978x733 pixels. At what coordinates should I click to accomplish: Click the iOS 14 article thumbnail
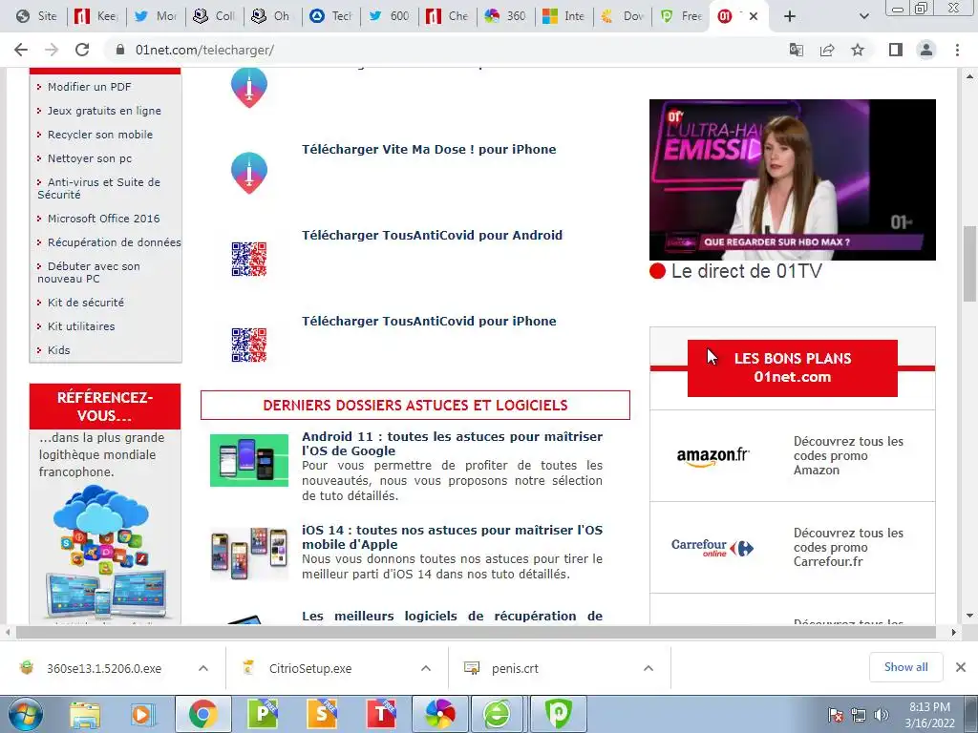[x=249, y=553]
